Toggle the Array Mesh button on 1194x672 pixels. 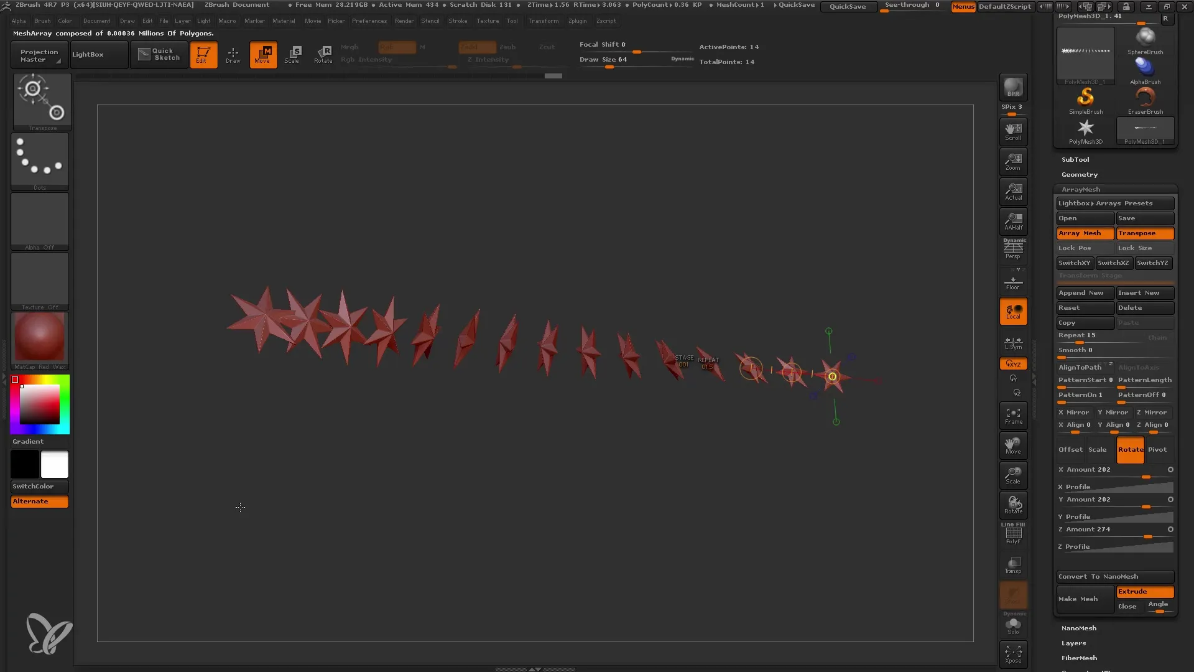click(1080, 233)
